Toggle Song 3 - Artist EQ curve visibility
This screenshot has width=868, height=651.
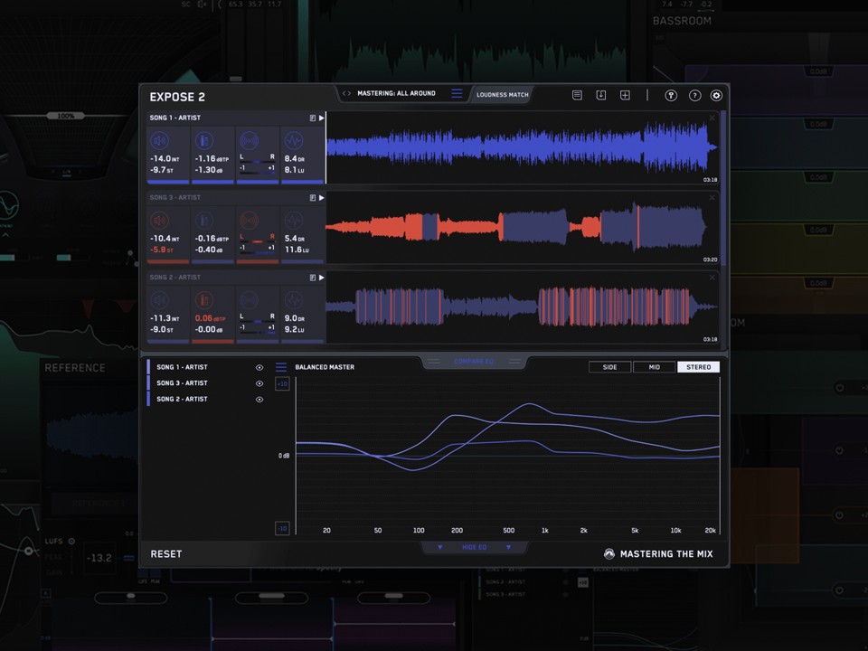click(259, 383)
